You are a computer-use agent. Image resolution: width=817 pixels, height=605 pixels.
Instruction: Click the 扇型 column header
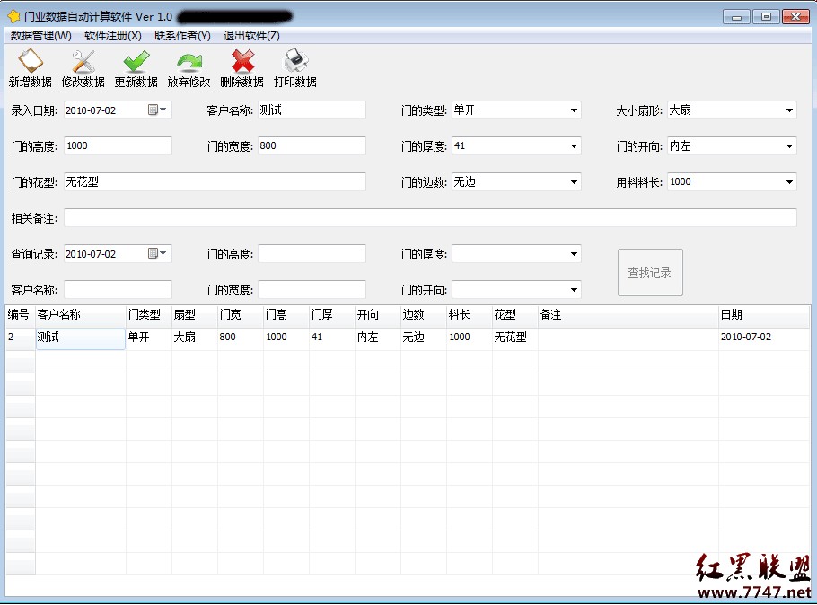(x=194, y=315)
